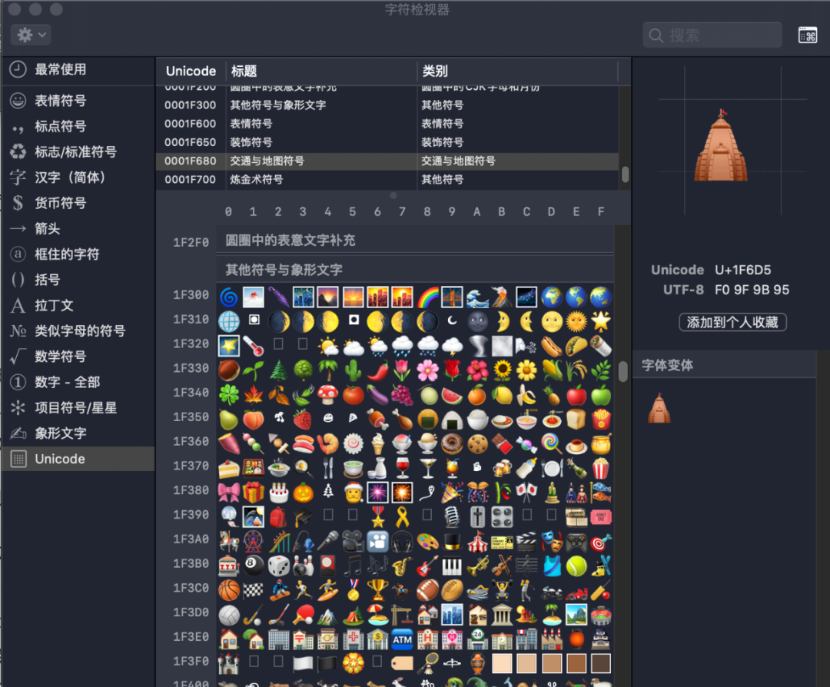Click the 添加到个人收藏 button
Screen dimensions: 830x687
[x=732, y=322]
